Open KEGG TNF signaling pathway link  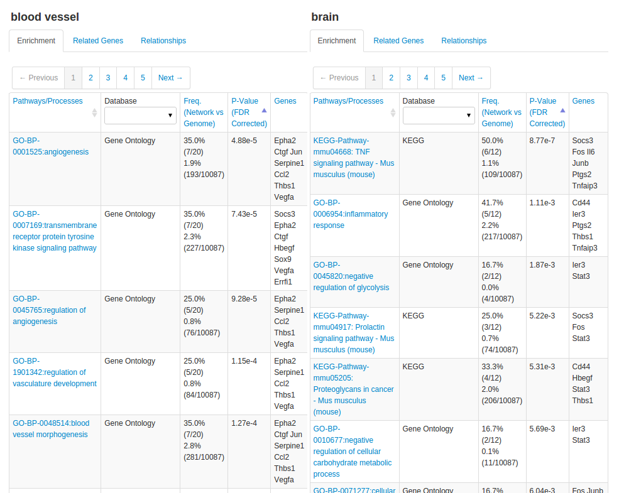tap(354, 158)
